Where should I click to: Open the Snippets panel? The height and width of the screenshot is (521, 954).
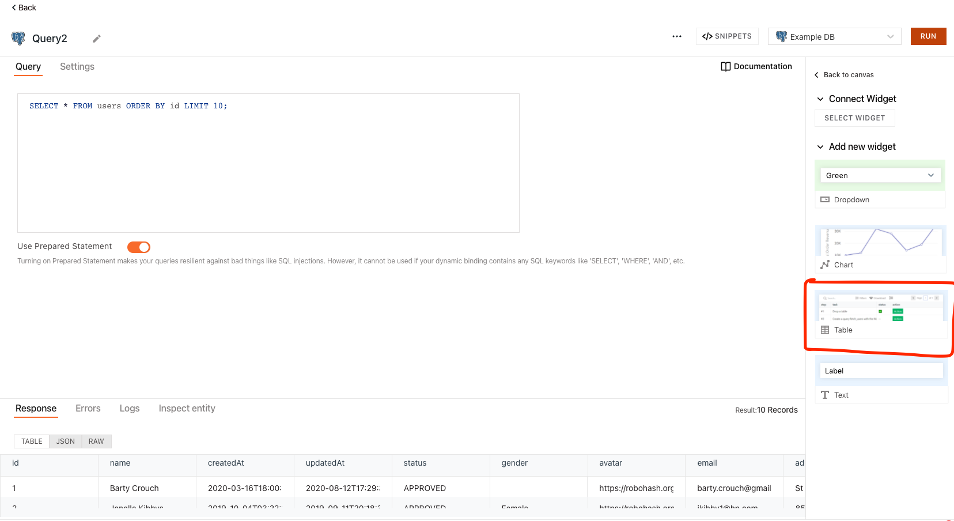coord(727,36)
